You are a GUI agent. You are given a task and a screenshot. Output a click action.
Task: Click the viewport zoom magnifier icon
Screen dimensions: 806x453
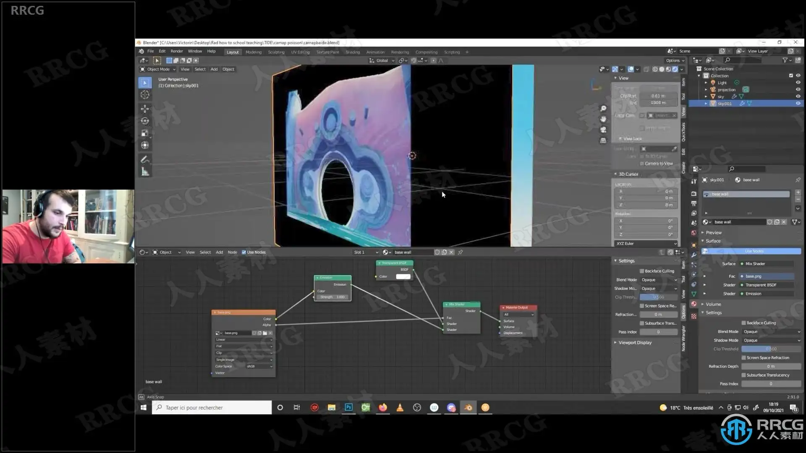[603, 109]
